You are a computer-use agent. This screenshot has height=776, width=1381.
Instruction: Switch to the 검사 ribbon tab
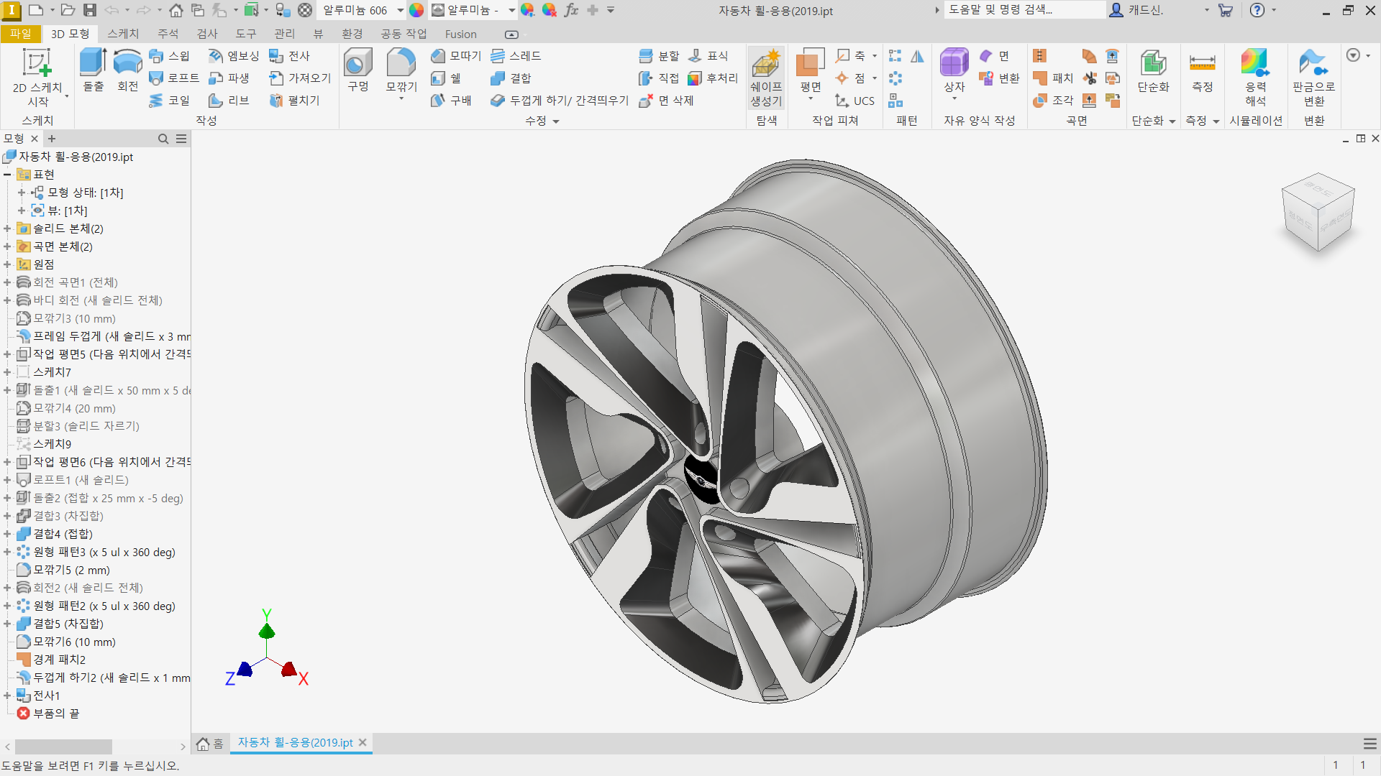(207, 34)
